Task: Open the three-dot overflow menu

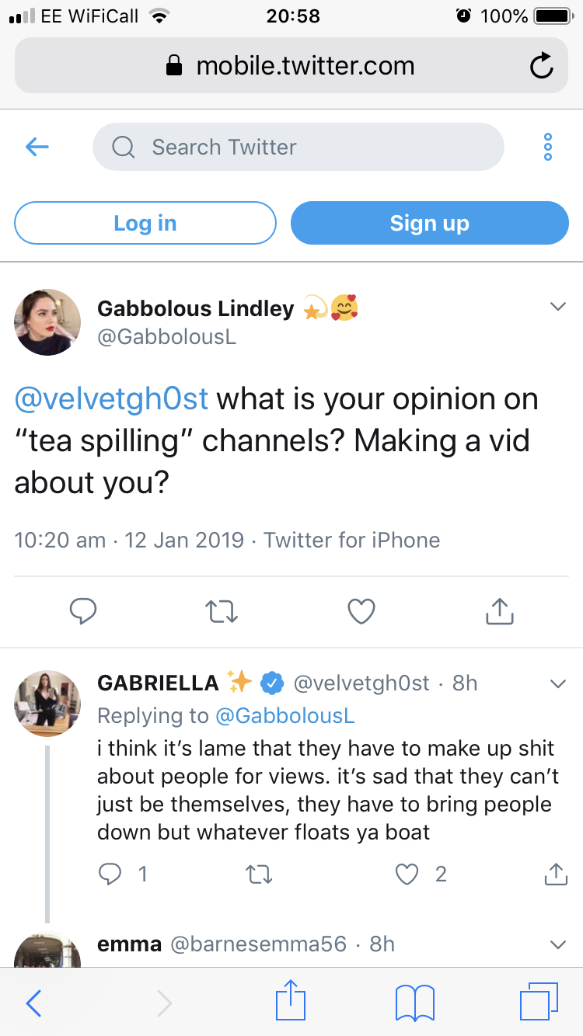Action: (548, 147)
